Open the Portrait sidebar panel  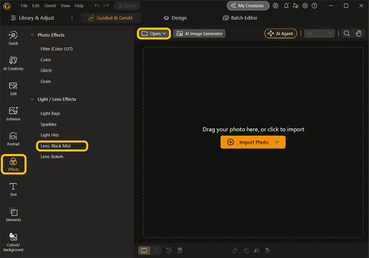[x=13, y=139]
